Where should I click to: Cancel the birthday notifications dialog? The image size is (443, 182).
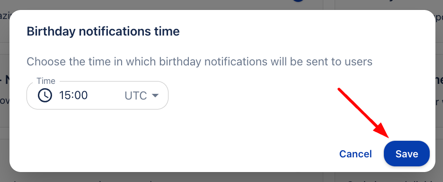point(355,154)
